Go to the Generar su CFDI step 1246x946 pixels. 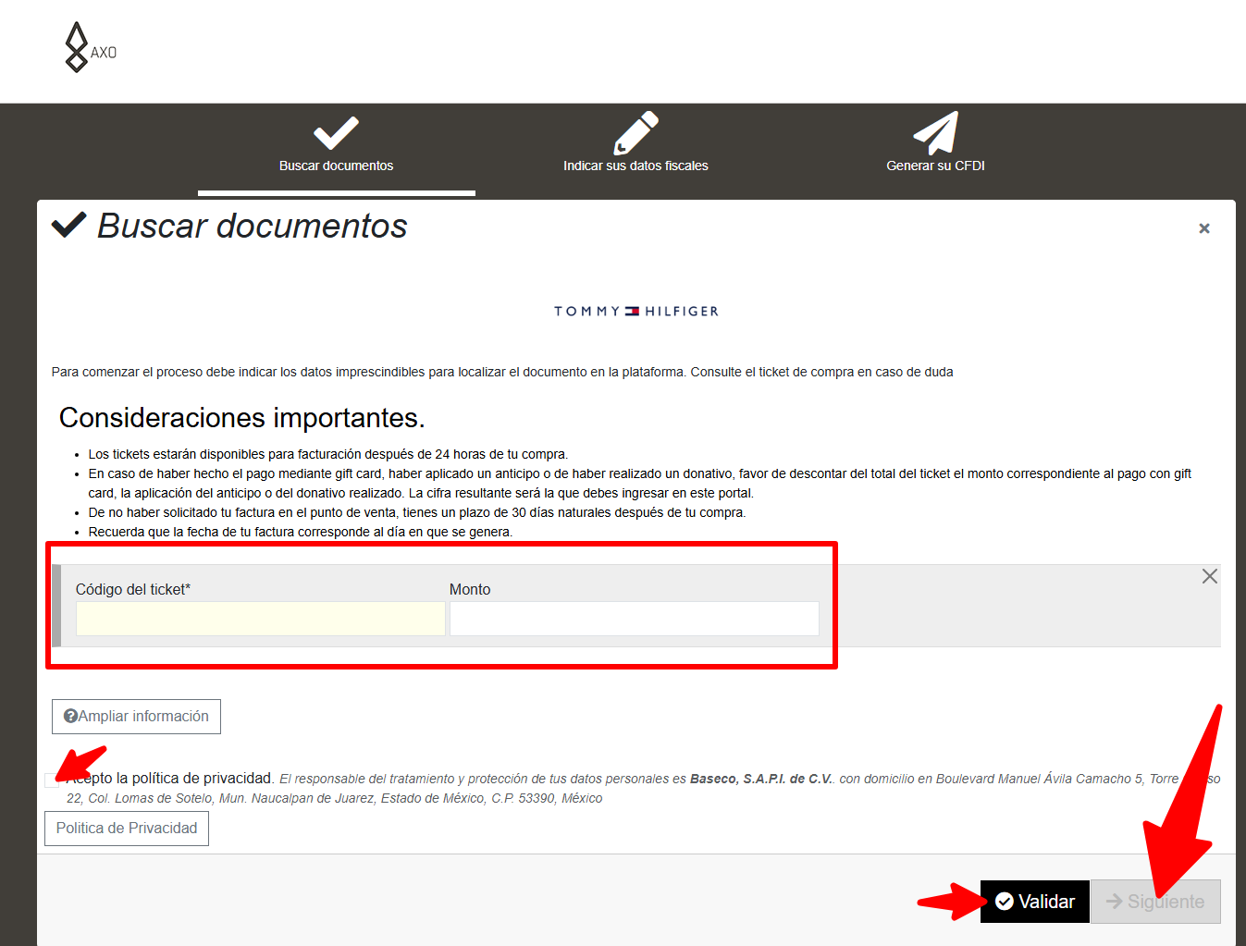(935, 166)
